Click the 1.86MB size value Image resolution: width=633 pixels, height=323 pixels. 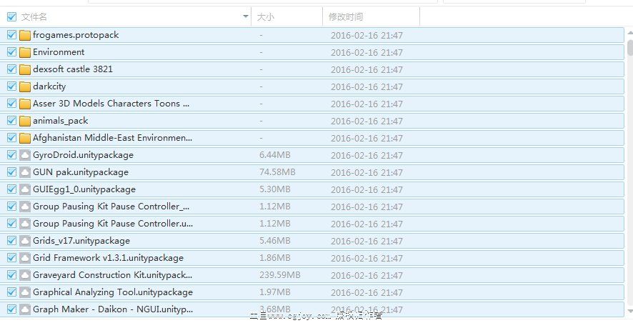(275, 257)
